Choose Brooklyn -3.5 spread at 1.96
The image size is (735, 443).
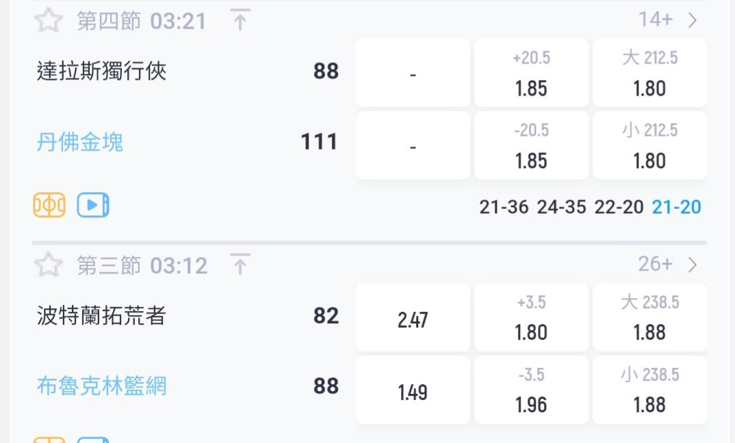point(531,390)
